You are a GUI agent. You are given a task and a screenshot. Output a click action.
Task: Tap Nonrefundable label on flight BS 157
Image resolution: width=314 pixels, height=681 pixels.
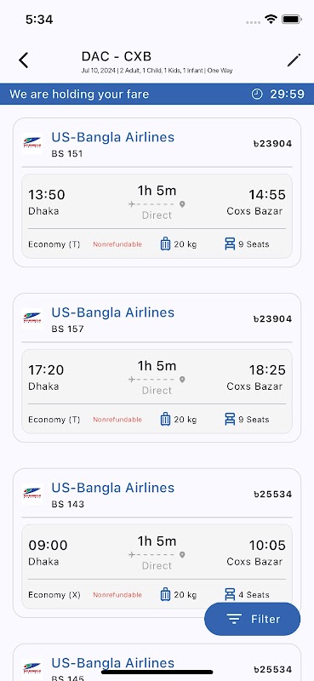coord(117,420)
